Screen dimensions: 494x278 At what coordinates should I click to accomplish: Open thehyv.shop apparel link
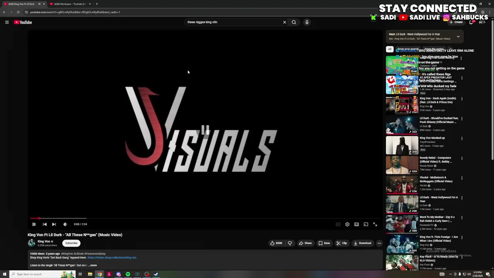pyautogui.click(x=112, y=258)
